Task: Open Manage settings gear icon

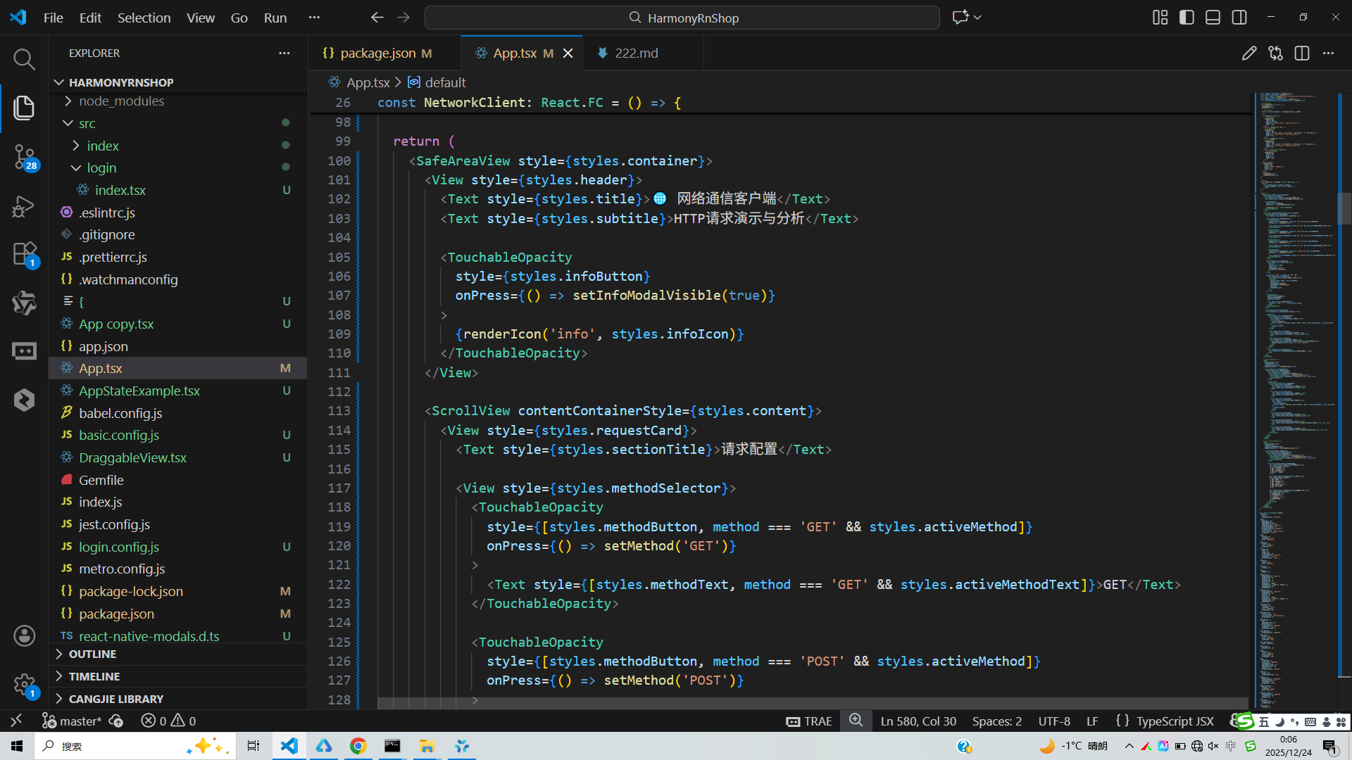Action: [x=24, y=684]
